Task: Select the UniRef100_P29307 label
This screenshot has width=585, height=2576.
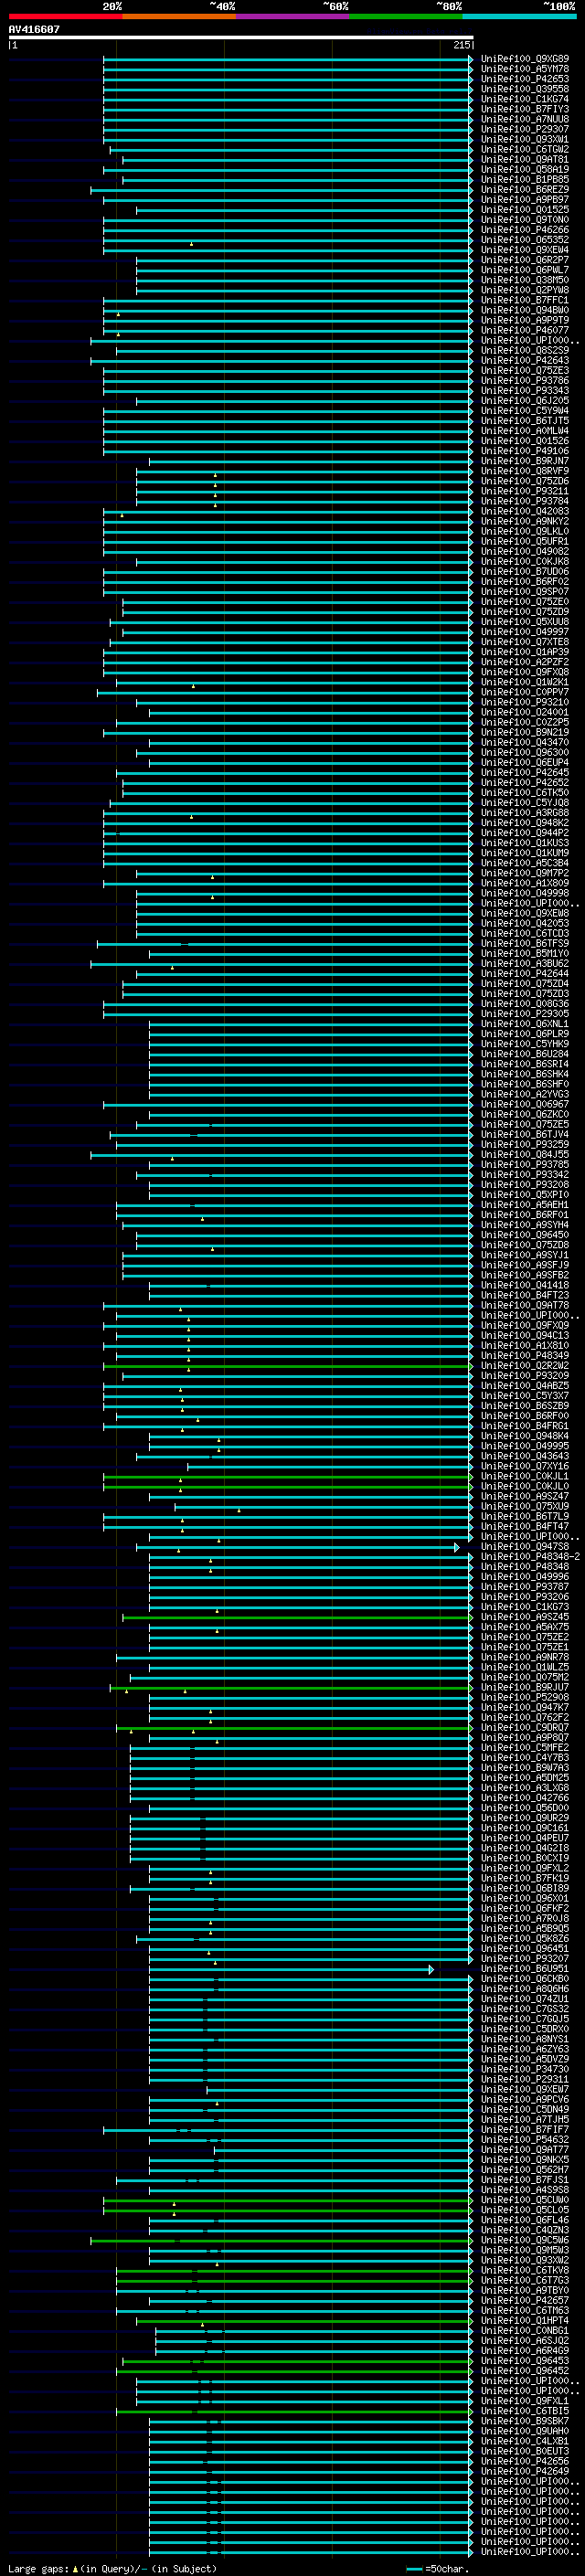Action: click(525, 129)
